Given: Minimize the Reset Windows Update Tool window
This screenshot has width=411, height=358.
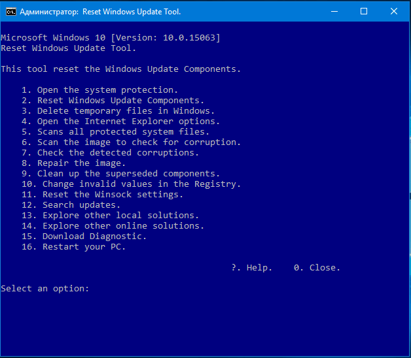Looking at the screenshot, I should 334,12.
